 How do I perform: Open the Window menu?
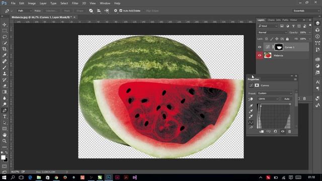point(105,4)
